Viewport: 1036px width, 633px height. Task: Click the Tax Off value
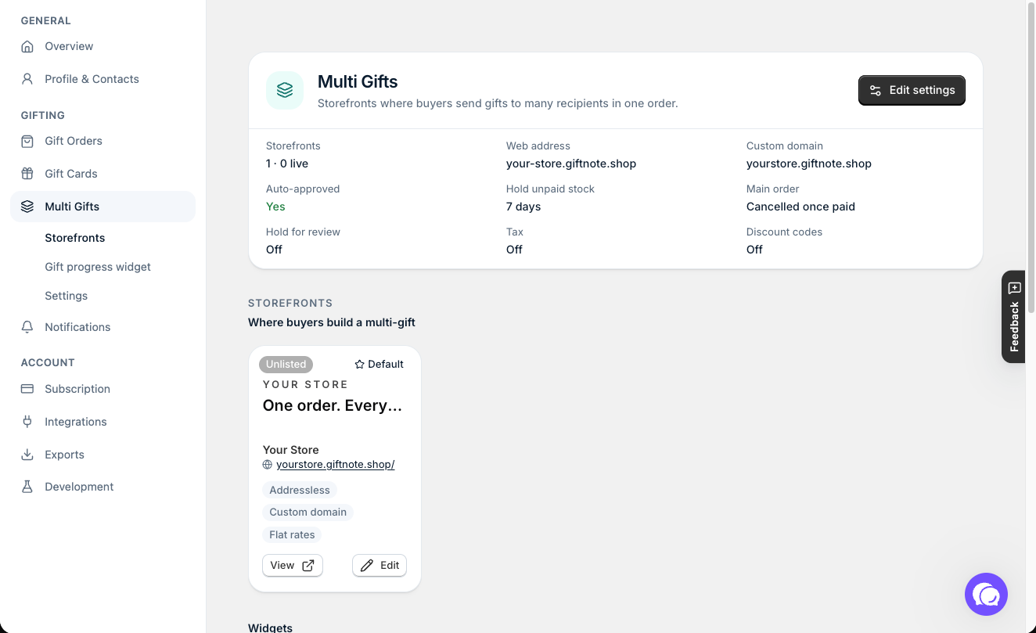pyautogui.click(x=514, y=250)
